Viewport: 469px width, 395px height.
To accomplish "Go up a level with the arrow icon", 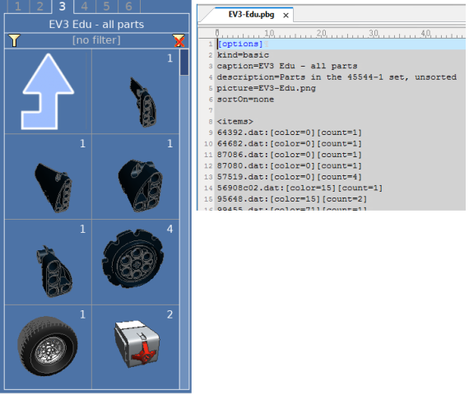I will (x=48, y=91).
